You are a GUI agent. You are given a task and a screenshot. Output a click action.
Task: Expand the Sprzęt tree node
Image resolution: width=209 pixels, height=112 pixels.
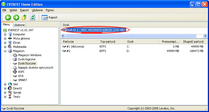[x=5, y=93]
